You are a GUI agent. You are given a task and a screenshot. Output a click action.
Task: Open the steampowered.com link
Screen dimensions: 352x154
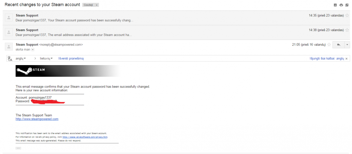point(37,119)
